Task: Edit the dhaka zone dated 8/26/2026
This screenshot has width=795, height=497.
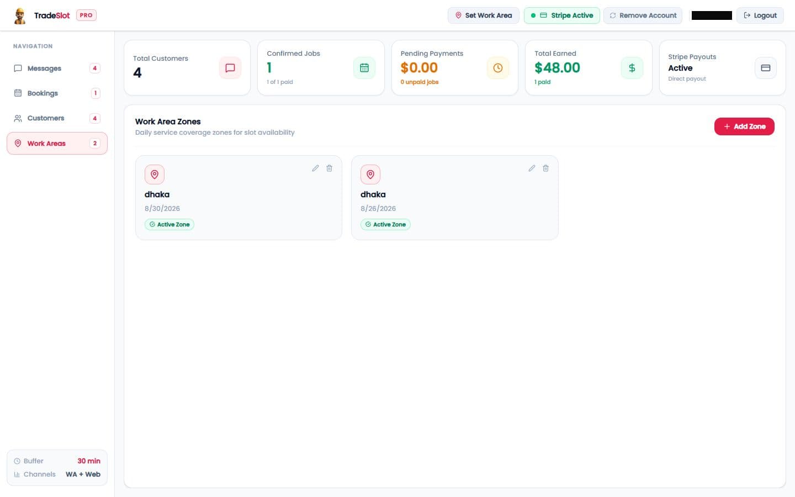Action: (x=532, y=168)
